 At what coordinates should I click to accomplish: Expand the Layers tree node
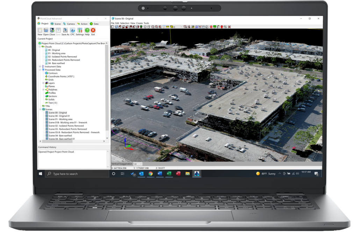[x=43, y=83]
